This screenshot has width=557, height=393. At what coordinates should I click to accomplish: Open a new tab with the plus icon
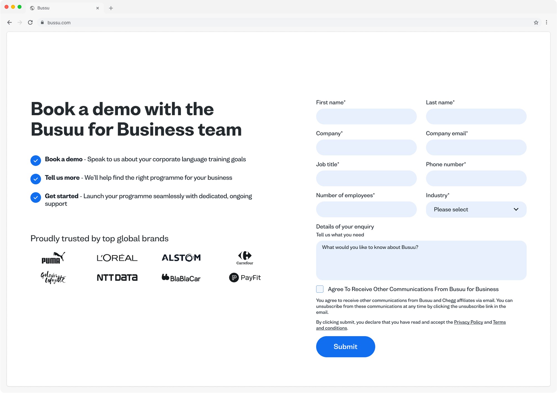click(111, 8)
